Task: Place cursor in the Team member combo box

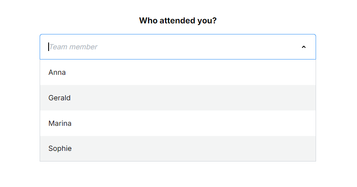Action: click(171, 47)
